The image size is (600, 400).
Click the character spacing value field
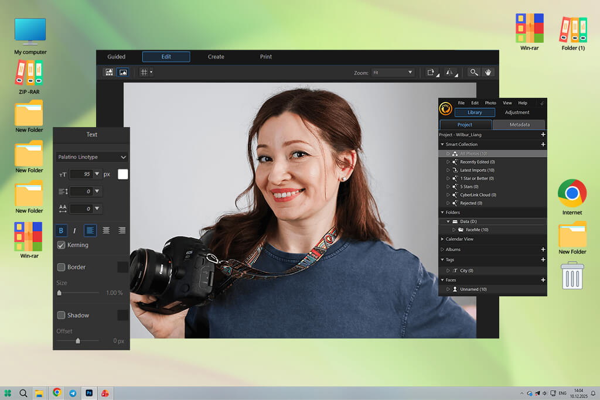pos(81,208)
